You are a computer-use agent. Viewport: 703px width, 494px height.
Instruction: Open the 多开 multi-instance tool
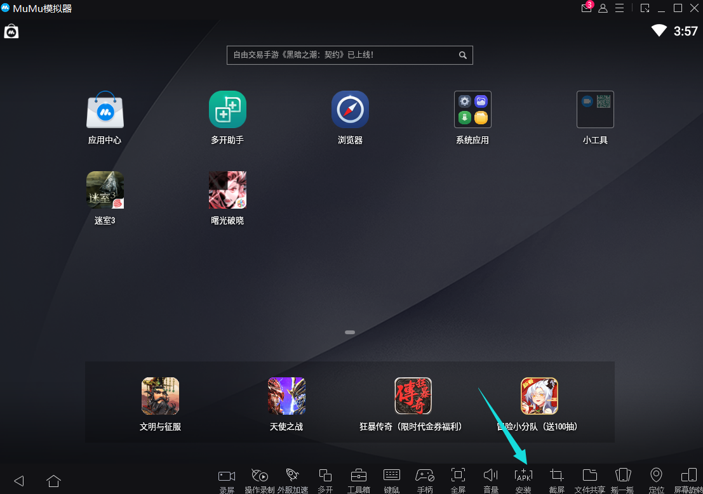326,481
